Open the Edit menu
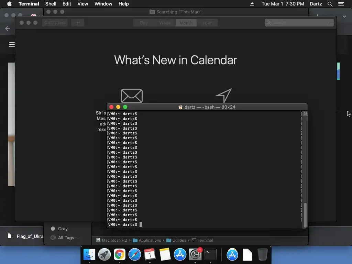The width and height of the screenshot is (352, 264). click(67, 4)
